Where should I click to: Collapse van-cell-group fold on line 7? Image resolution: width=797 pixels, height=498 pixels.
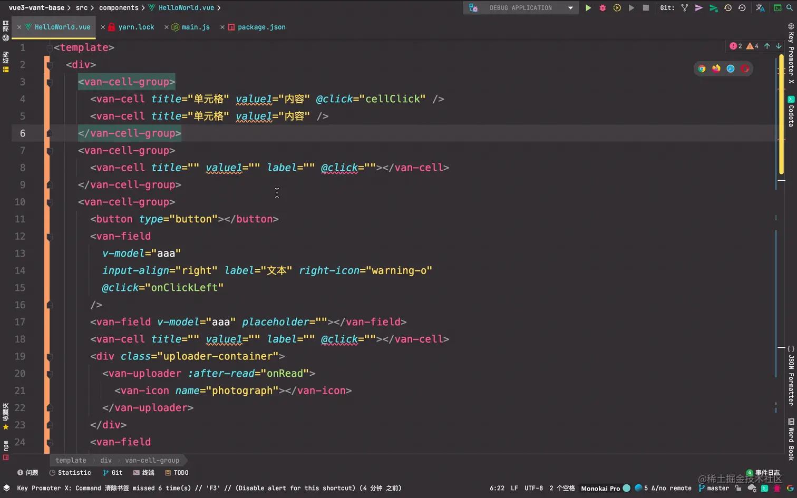point(50,151)
